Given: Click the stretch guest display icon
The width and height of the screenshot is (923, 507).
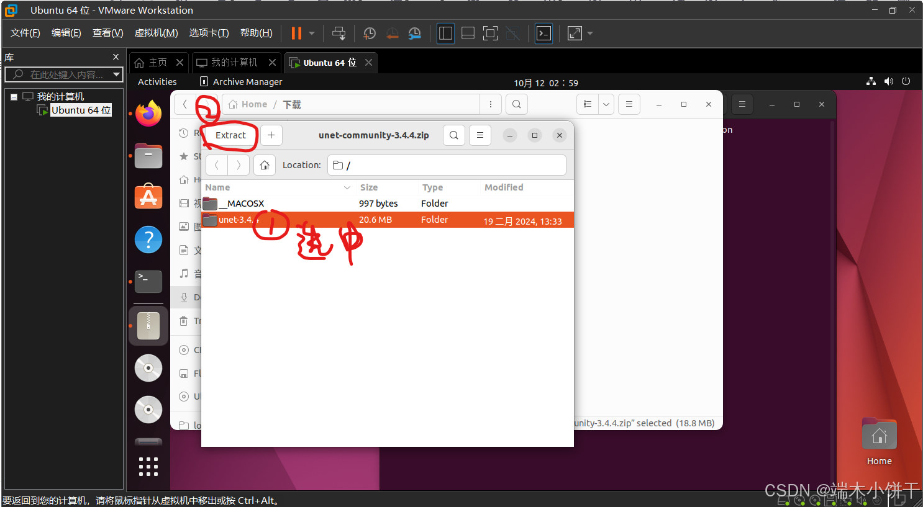Looking at the screenshot, I should [575, 33].
